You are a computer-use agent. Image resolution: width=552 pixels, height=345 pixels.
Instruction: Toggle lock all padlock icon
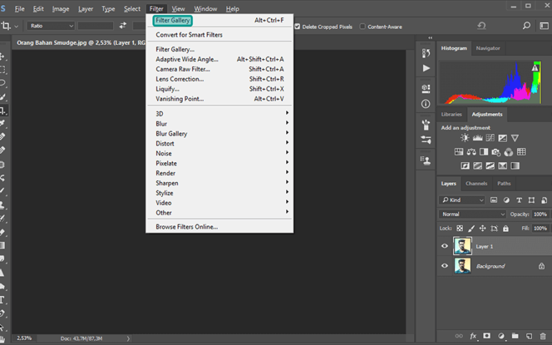pos(506,228)
